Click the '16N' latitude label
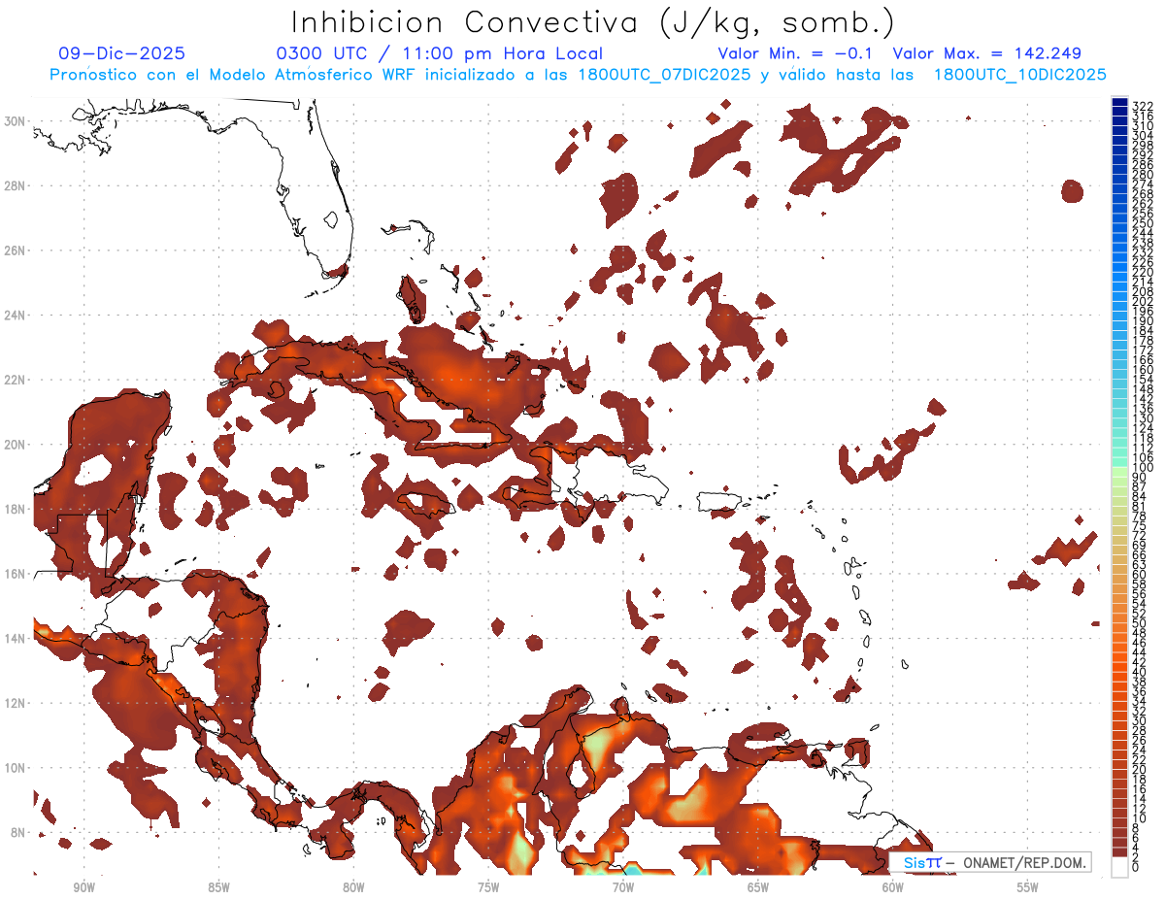Image resolution: width=1165 pixels, height=900 pixels. pyautogui.click(x=15, y=574)
